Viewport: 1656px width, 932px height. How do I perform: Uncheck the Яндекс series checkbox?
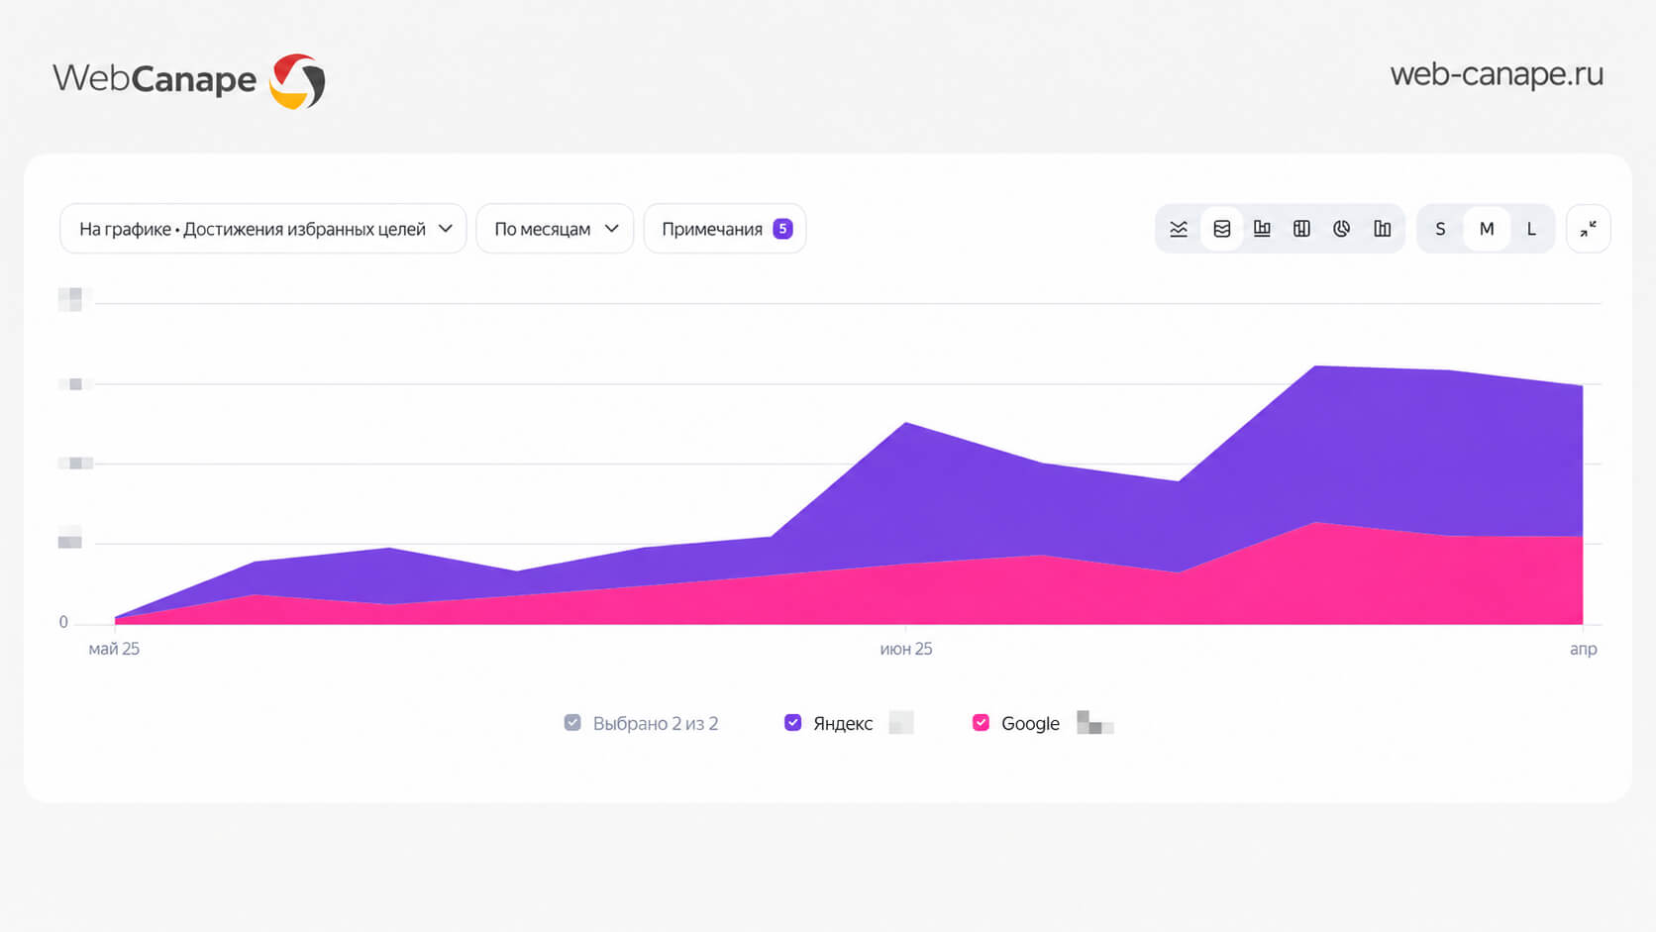tap(792, 723)
